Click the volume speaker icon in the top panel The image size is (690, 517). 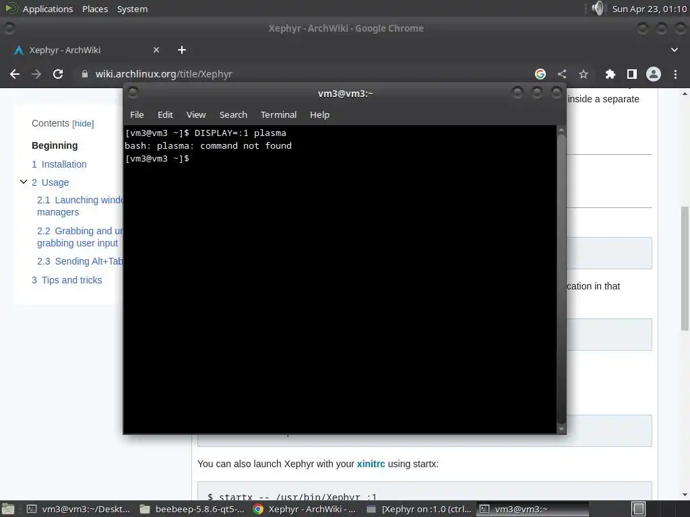click(x=598, y=8)
